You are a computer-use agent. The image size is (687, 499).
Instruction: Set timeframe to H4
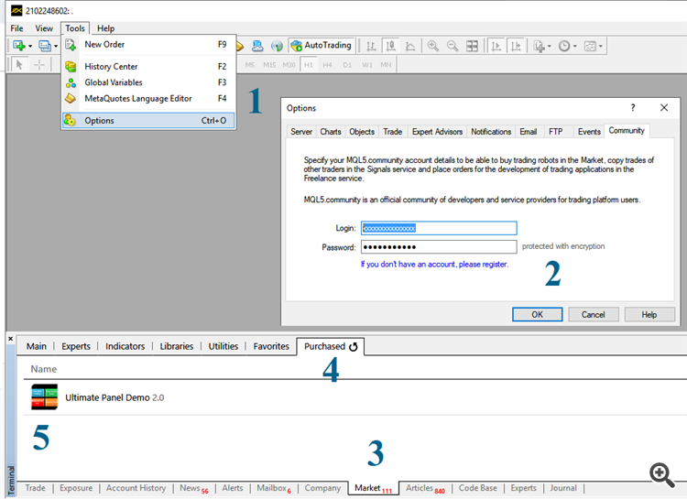pyautogui.click(x=327, y=65)
